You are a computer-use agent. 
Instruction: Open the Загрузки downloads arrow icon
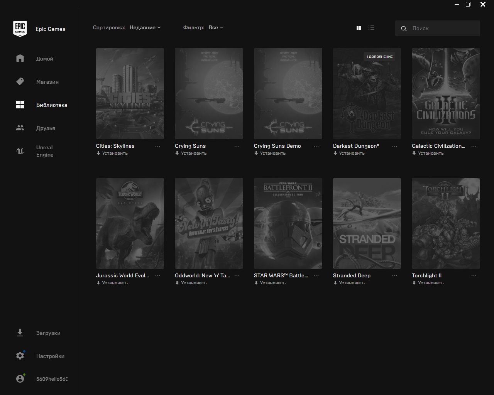point(20,333)
